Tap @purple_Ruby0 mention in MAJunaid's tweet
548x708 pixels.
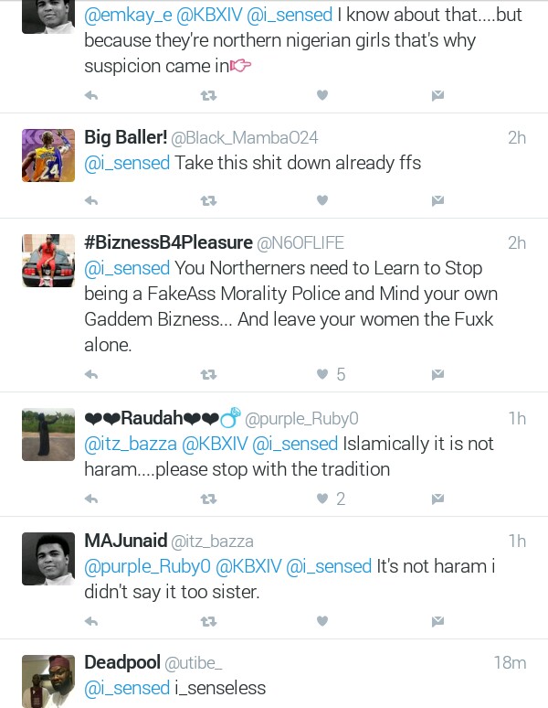pyautogui.click(x=147, y=566)
